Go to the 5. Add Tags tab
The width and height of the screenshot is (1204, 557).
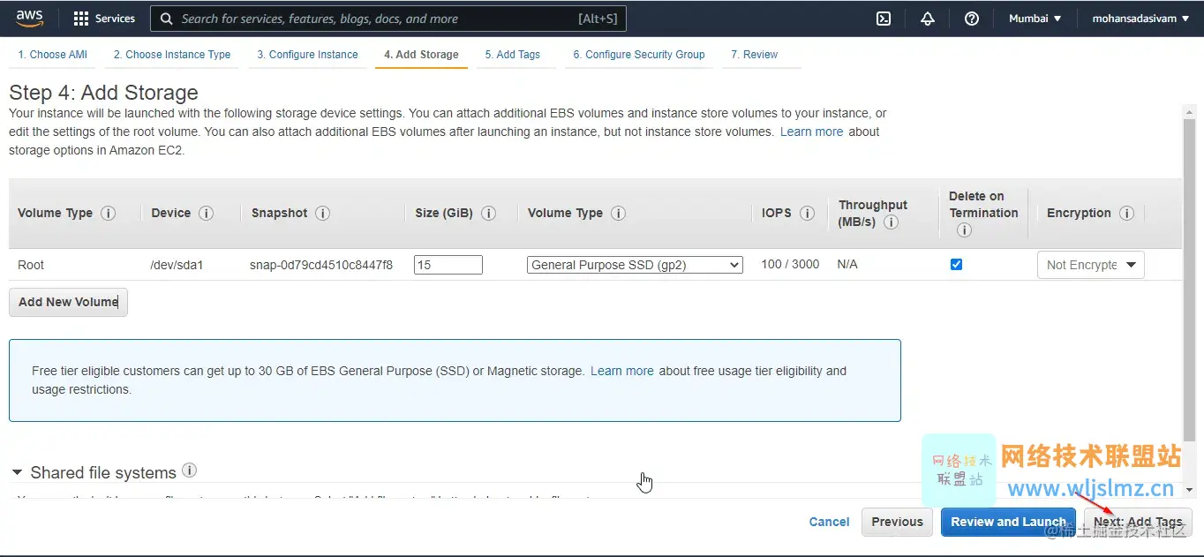pyautogui.click(x=513, y=55)
